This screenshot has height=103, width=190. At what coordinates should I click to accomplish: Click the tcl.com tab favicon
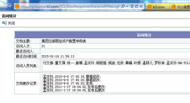click(x=149, y=7)
